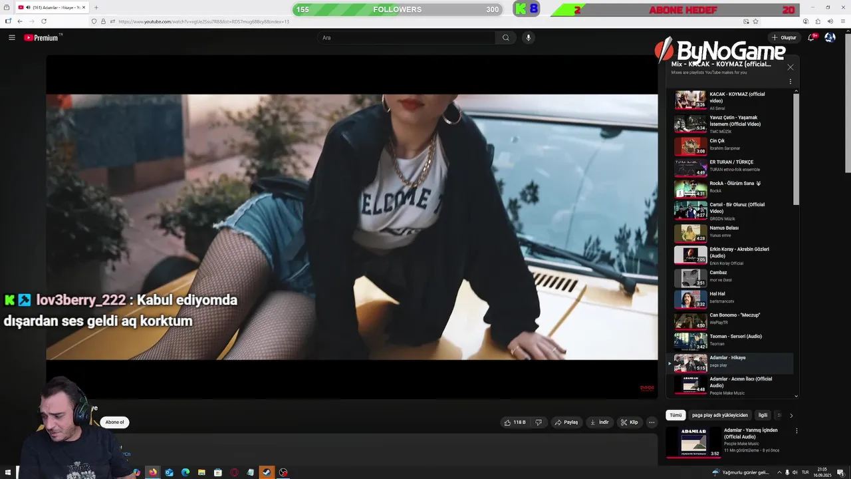Select the 'Tümü' filter chip
This screenshot has height=479, width=851.
coord(675,415)
